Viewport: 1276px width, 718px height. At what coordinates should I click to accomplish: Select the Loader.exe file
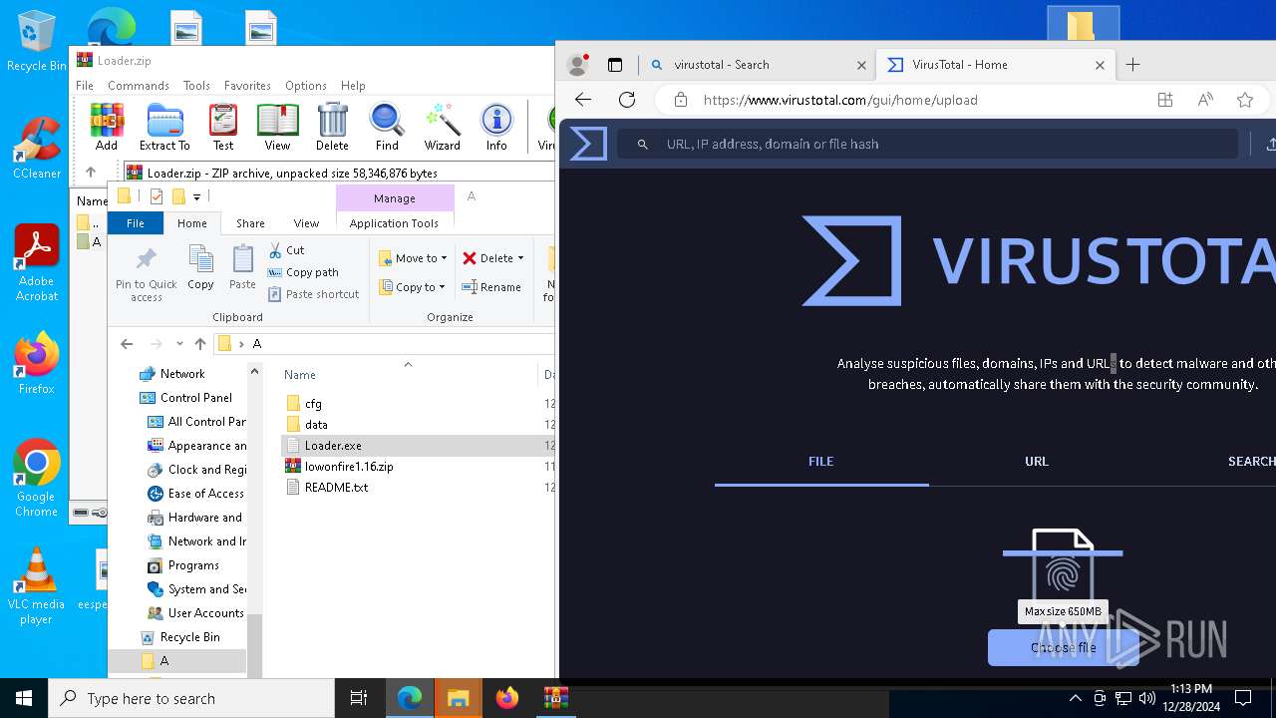tap(333, 446)
